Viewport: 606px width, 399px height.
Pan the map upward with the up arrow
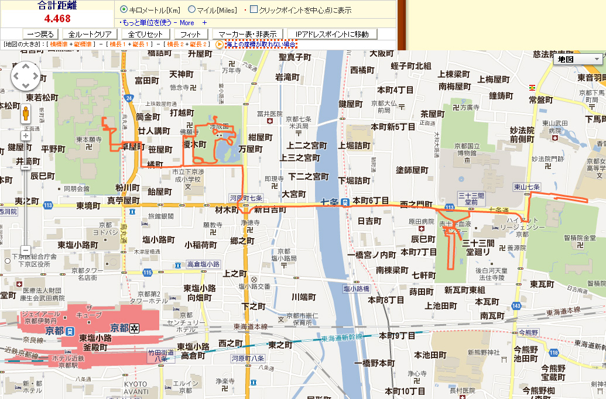click(x=25, y=65)
